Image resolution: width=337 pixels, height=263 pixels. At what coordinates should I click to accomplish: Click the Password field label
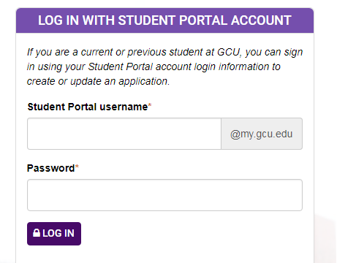tap(50, 168)
